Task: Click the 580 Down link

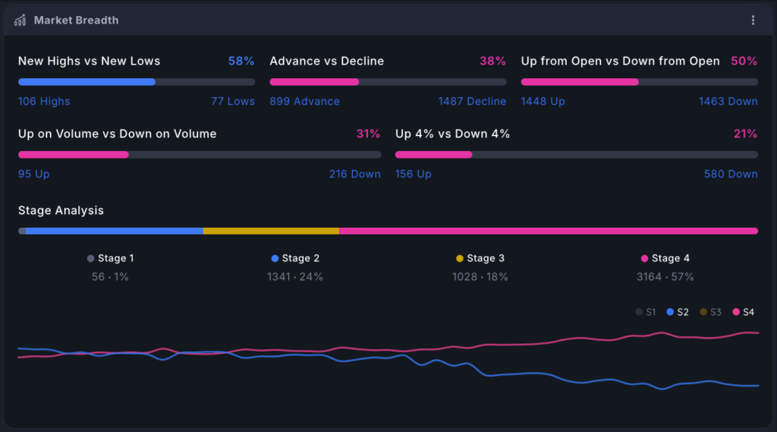Action: [731, 174]
